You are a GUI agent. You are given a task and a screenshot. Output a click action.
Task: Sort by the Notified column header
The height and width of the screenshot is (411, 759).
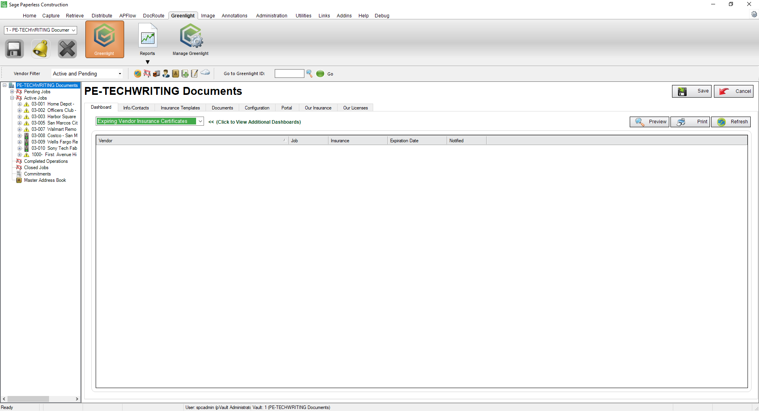click(466, 141)
